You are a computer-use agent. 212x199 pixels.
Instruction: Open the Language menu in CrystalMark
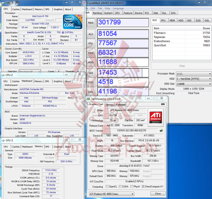click(x=118, y=8)
